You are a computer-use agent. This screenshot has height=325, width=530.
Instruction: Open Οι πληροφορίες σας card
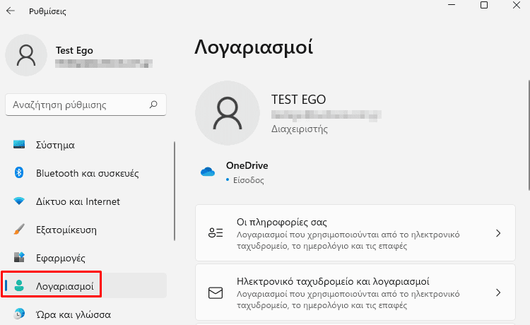pos(355,232)
